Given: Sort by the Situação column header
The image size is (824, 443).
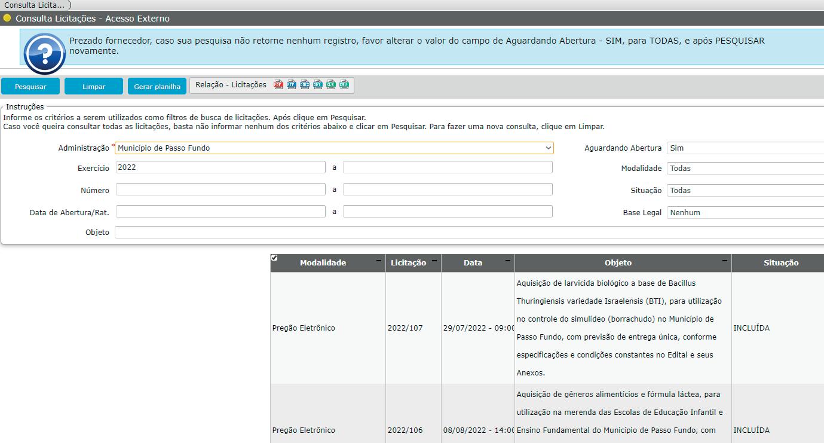Looking at the screenshot, I should [781, 262].
